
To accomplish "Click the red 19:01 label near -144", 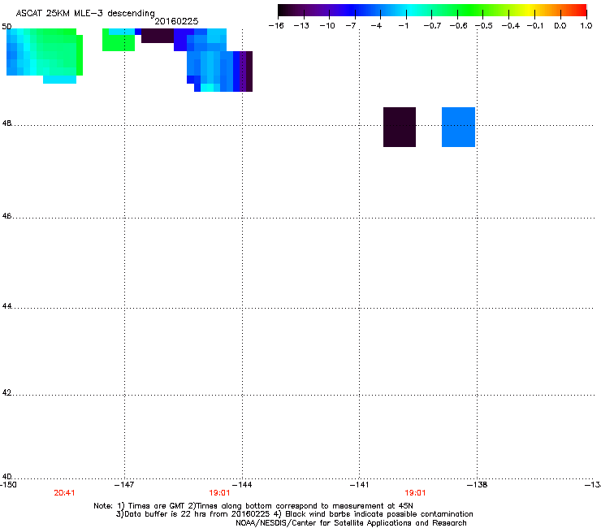I will coord(219,493).
